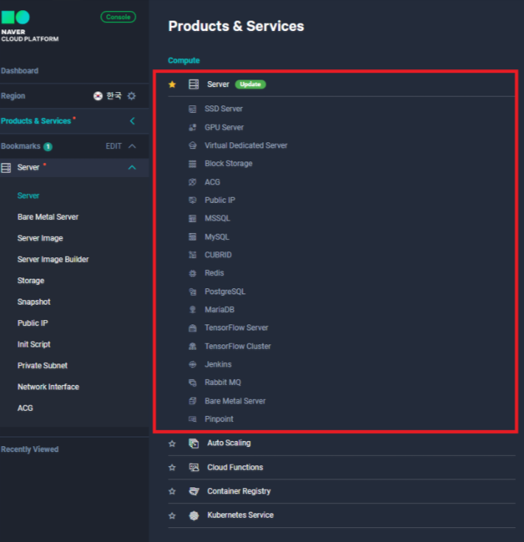Click the MySQL icon
524x542 pixels.
(192, 237)
